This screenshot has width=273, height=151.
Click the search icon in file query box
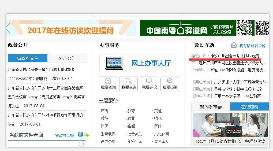(81, 145)
